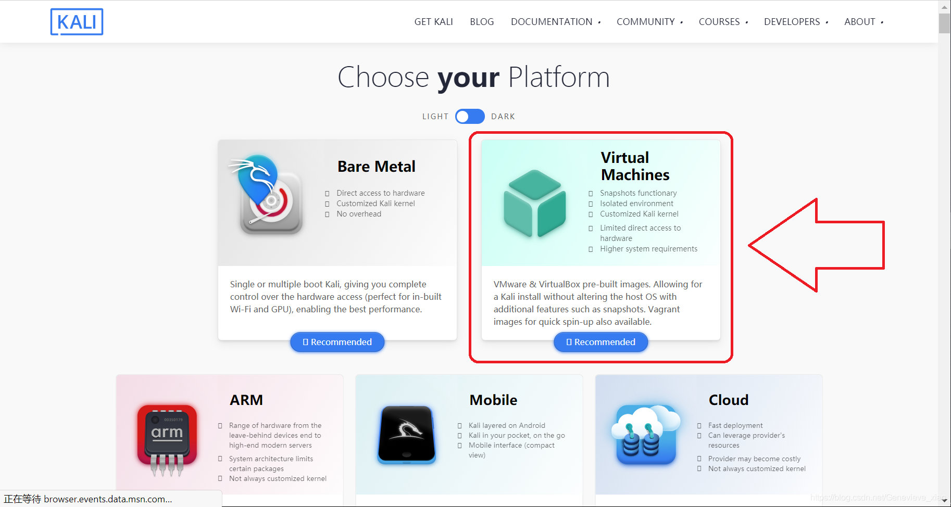The height and width of the screenshot is (507, 951).
Task: Click 'Provider may become costly' text
Action: (754, 459)
